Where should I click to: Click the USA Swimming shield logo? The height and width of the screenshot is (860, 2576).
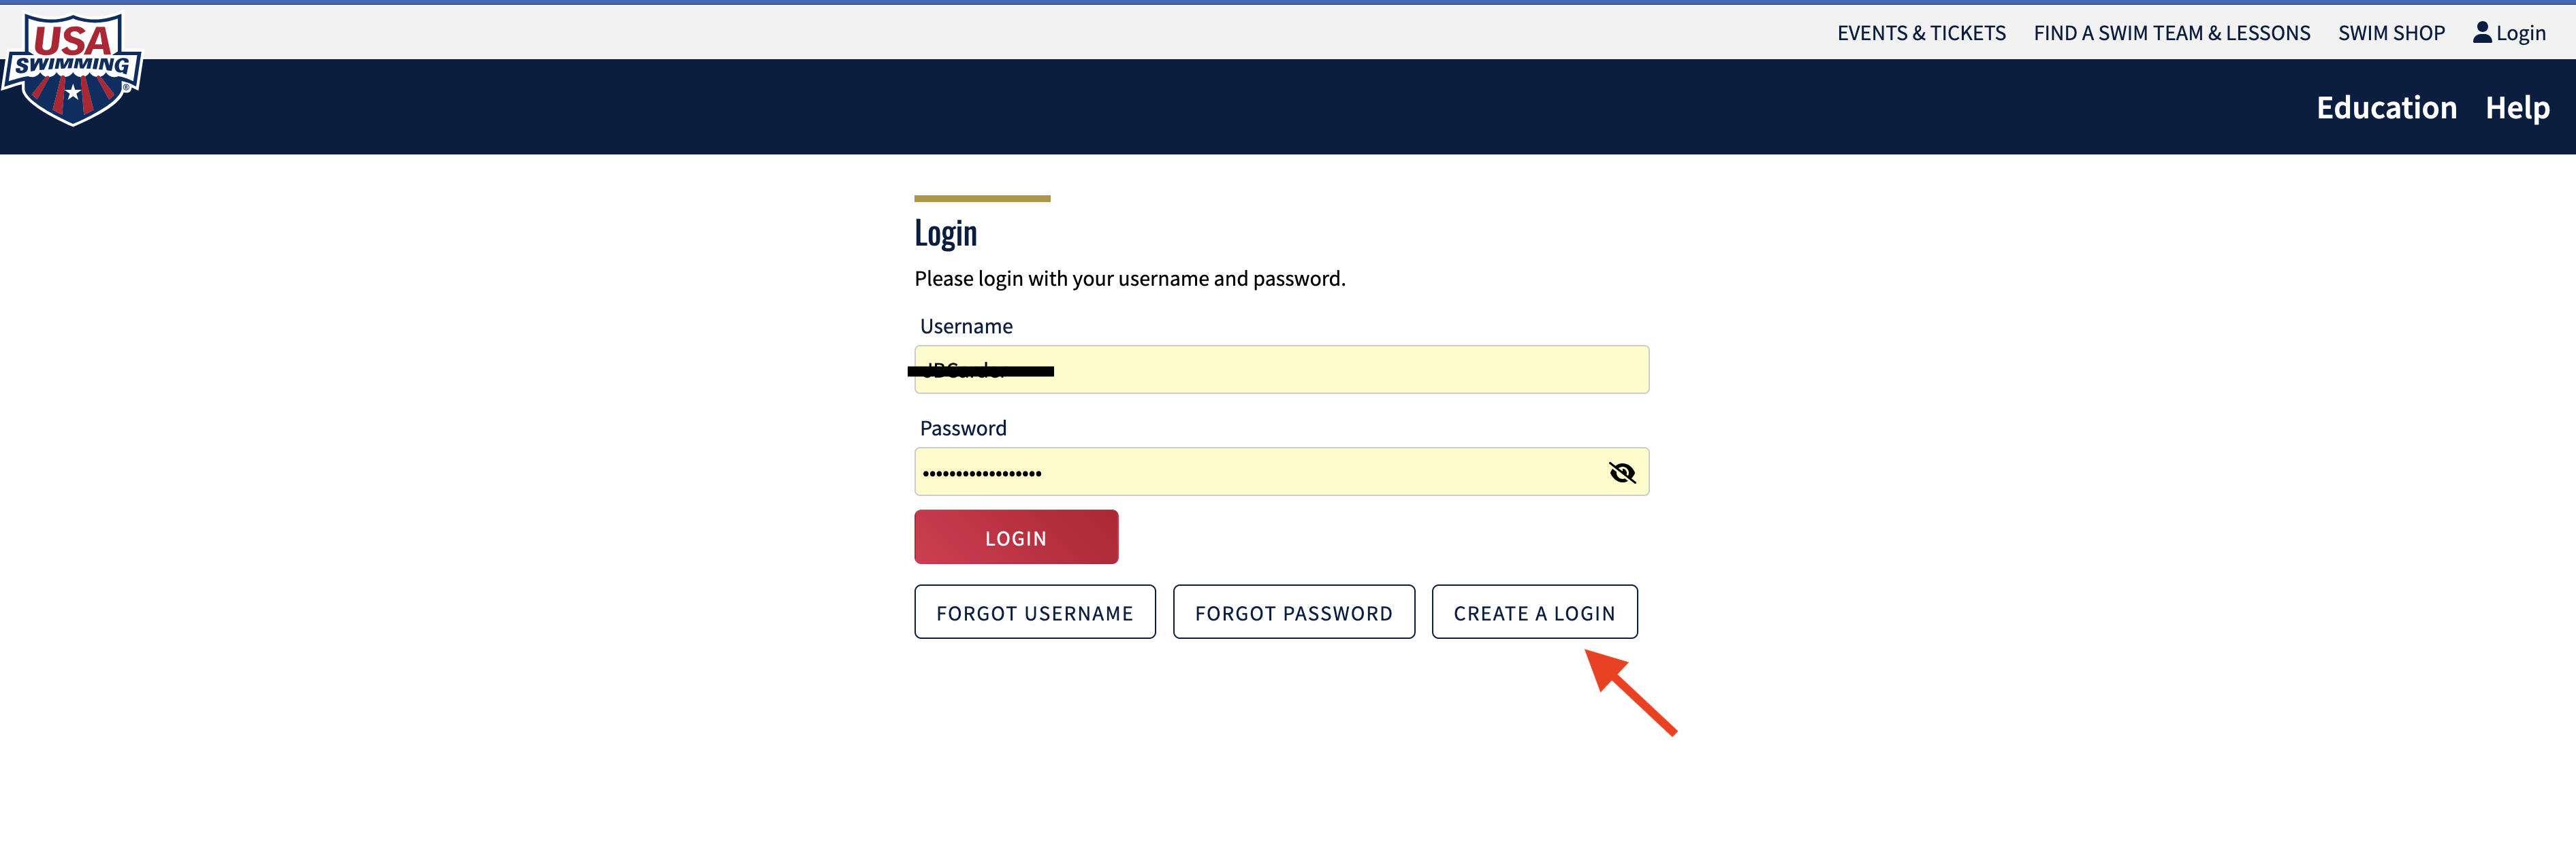coord(72,68)
